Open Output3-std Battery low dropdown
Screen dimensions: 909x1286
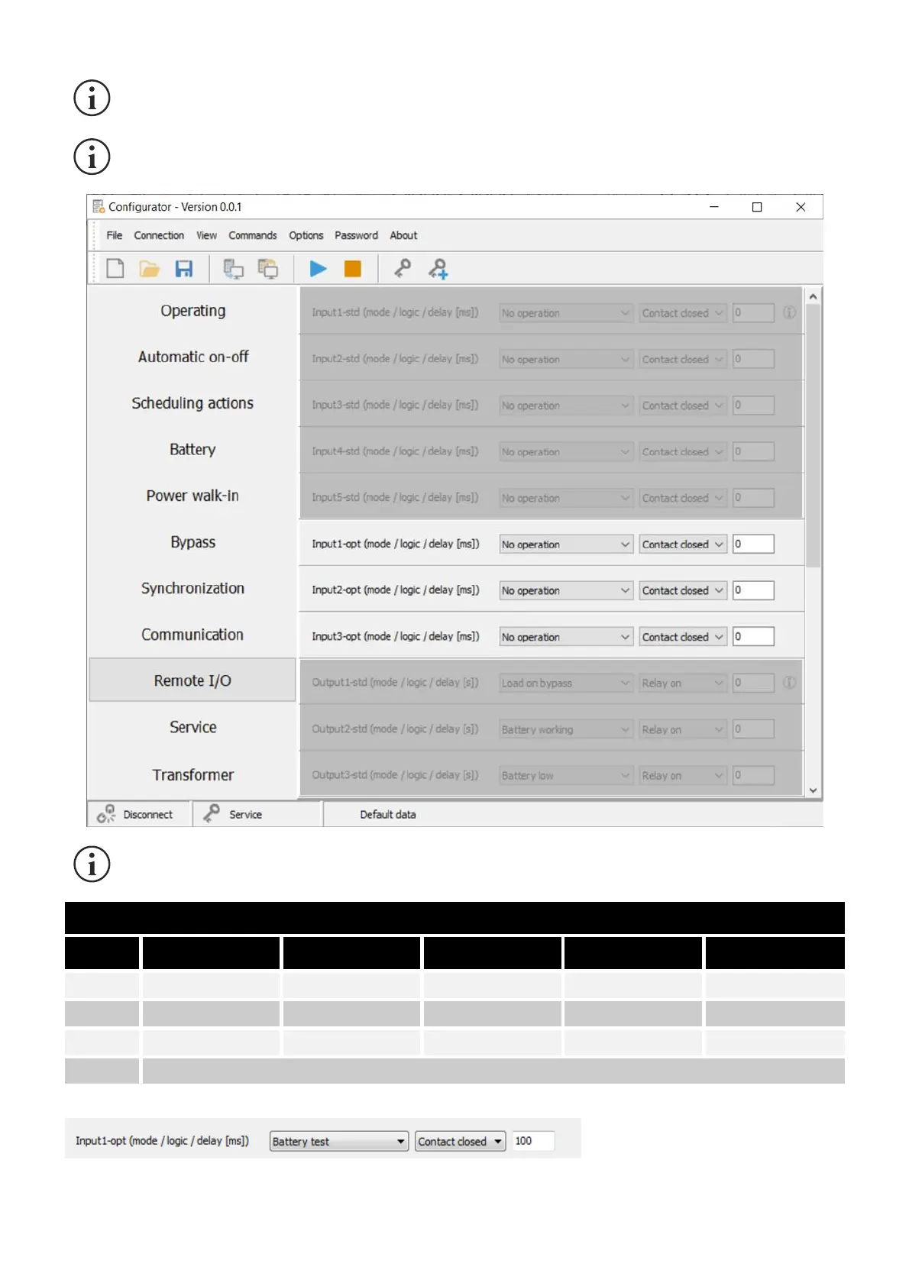pos(566,775)
